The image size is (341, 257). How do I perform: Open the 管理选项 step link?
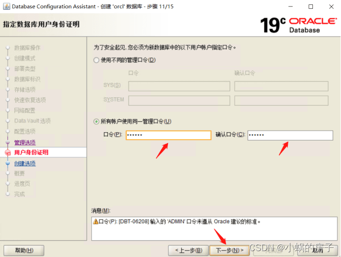click(25, 143)
